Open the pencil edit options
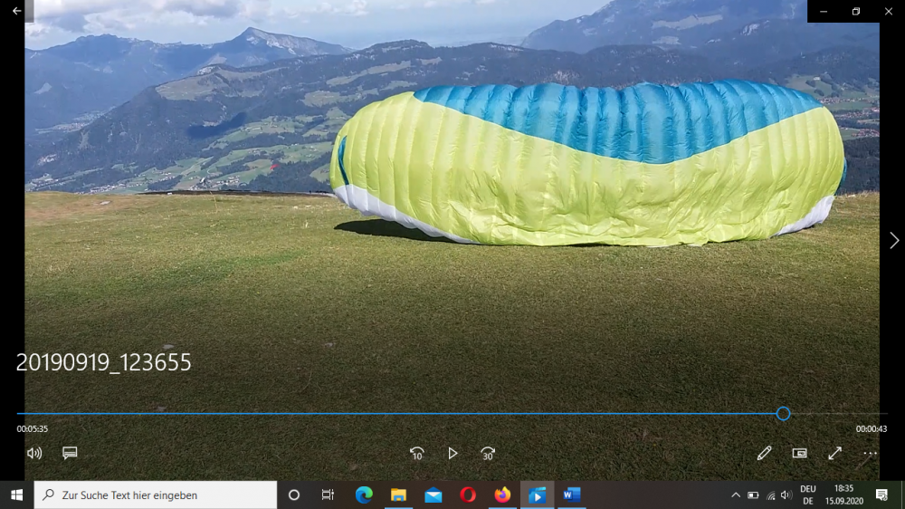This screenshot has width=905, height=509. pyautogui.click(x=764, y=454)
